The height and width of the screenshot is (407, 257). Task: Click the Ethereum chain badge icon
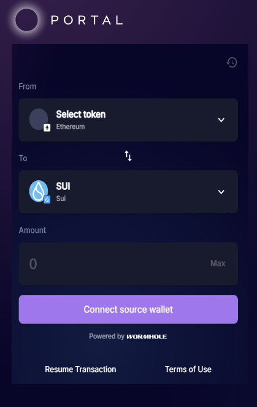click(x=47, y=127)
